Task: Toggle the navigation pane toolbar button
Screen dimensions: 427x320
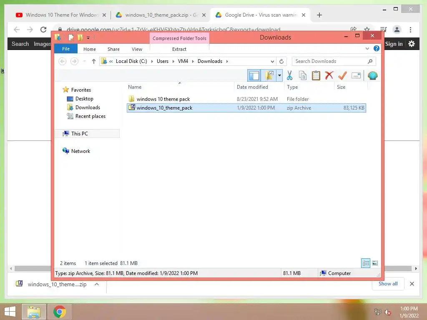Action: 254,75
